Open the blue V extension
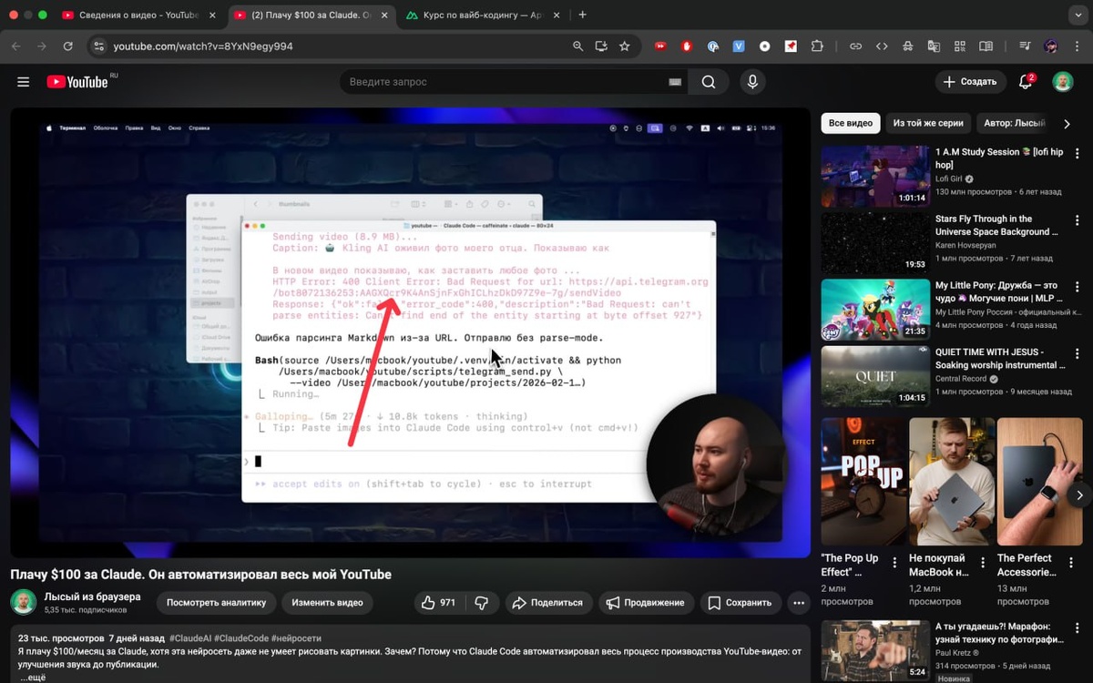The width and height of the screenshot is (1093, 683). 739,46
